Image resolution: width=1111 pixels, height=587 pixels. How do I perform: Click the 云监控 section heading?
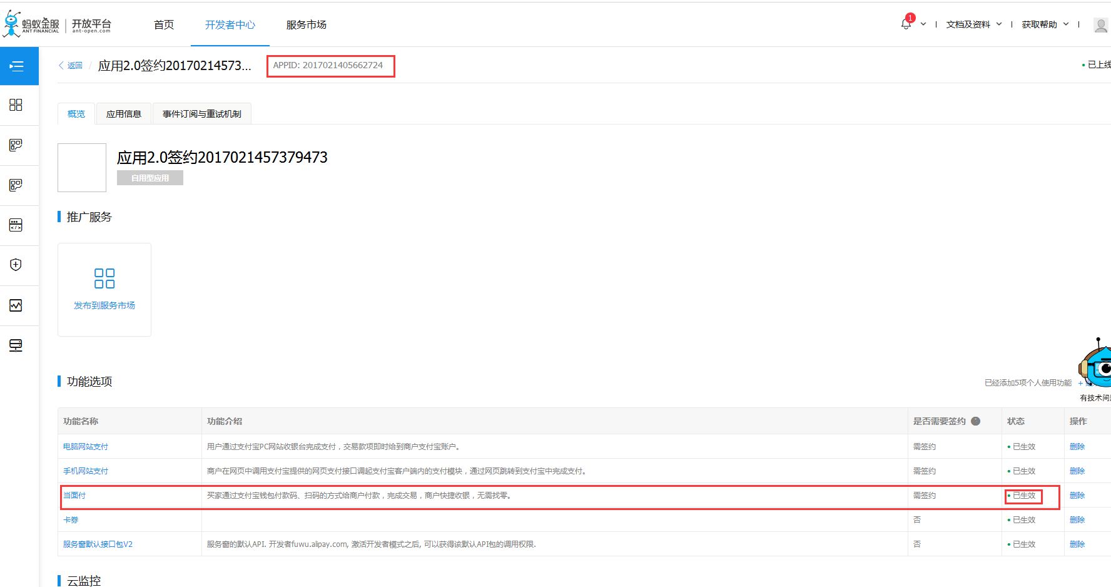(x=84, y=581)
